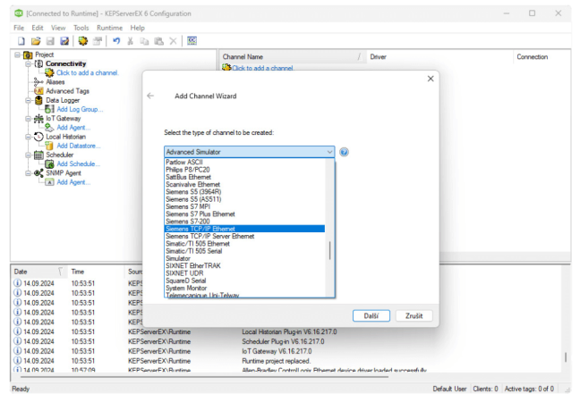Click the Paste toolbar icon
The width and height of the screenshot is (580, 402).
[159, 41]
